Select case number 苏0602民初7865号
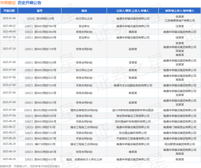This screenshot has width=201, height=168. (x=41, y=26)
